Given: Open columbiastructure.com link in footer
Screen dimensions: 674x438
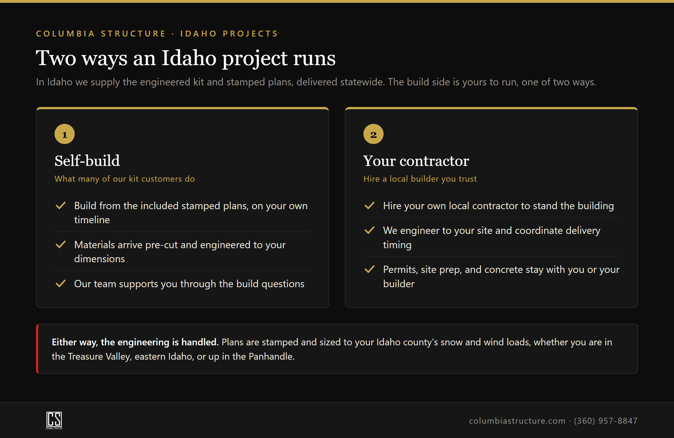Looking at the screenshot, I should coord(517,421).
